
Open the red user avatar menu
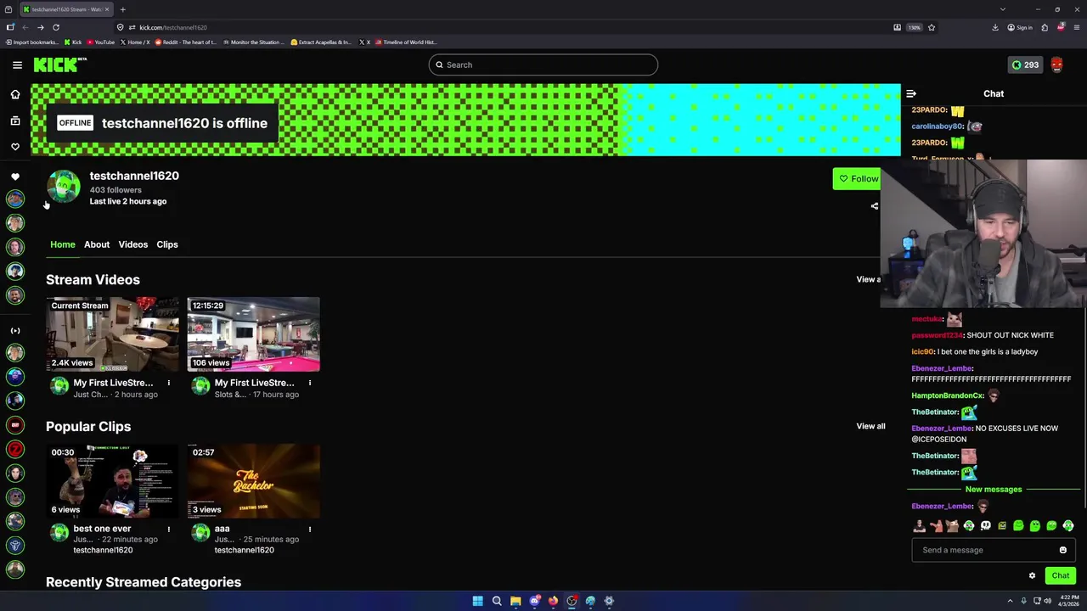pyautogui.click(x=1056, y=64)
